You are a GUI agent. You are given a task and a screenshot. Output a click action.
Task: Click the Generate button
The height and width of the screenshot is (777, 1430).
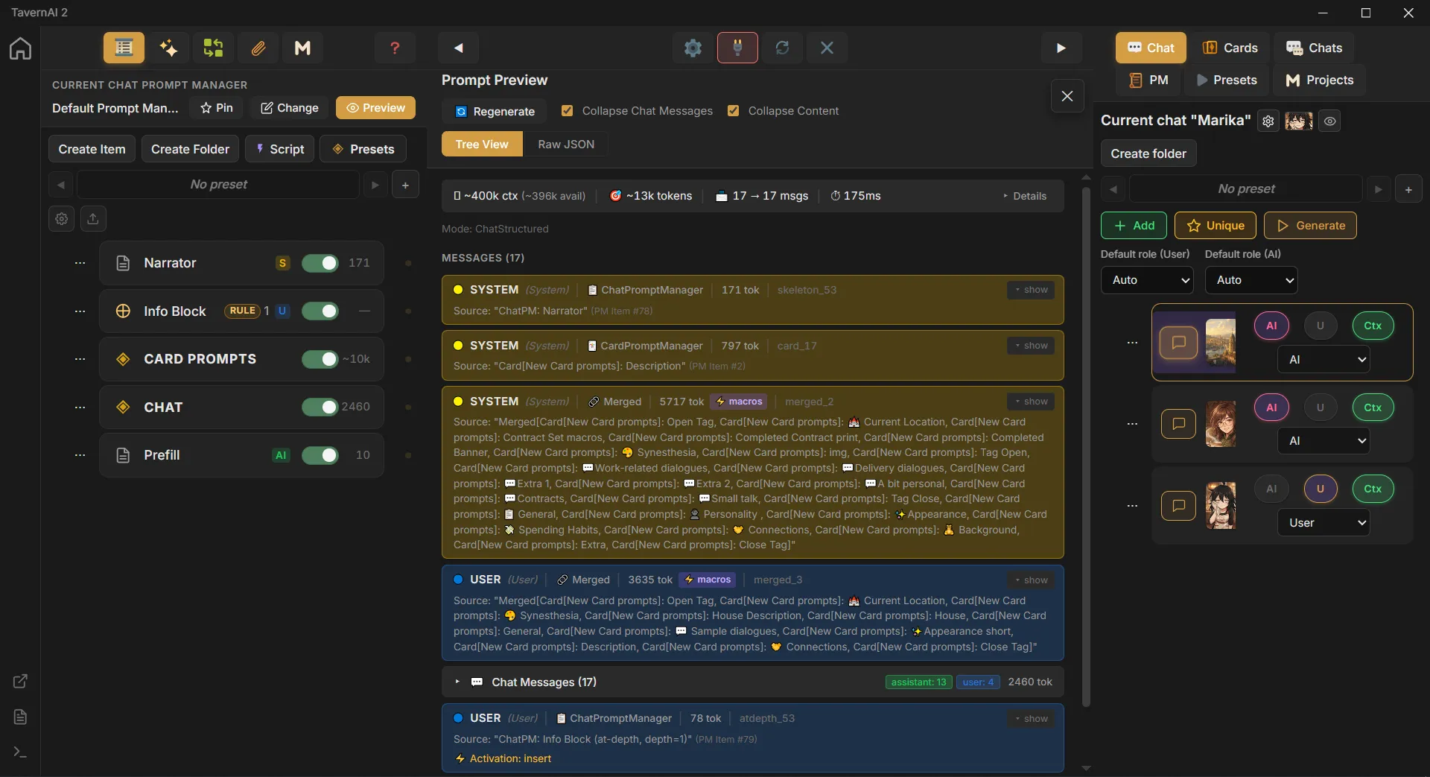click(x=1310, y=226)
